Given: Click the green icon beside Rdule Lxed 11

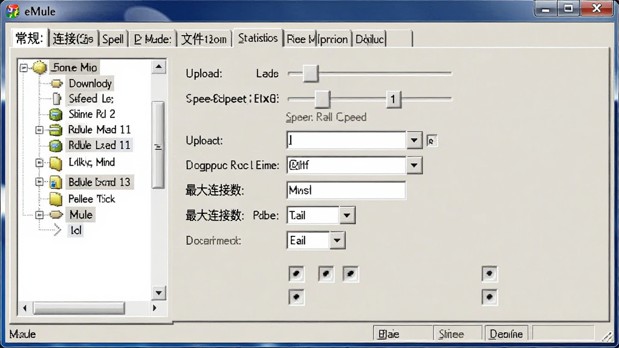Looking at the screenshot, I should point(55,146).
